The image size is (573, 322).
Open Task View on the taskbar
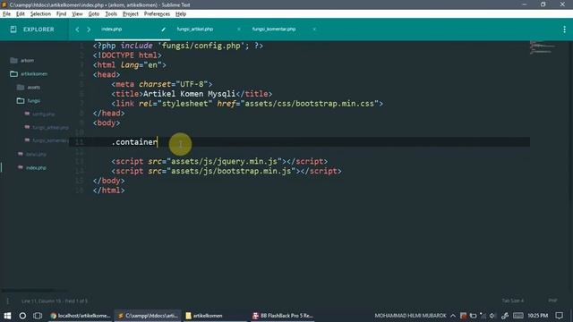(38, 316)
